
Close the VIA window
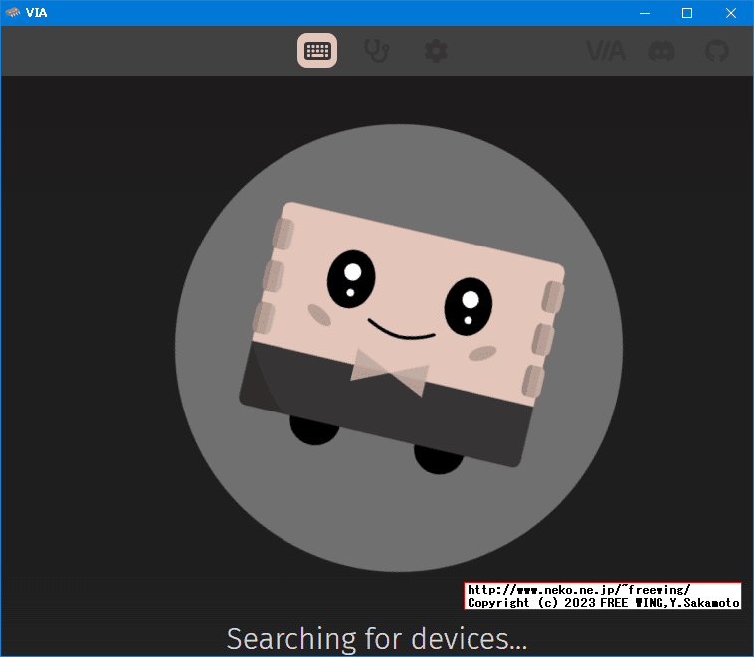[x=731, y=13]
